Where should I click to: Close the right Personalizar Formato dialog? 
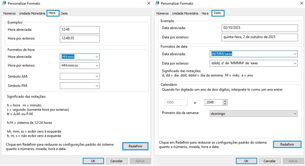tap(301, 3)
